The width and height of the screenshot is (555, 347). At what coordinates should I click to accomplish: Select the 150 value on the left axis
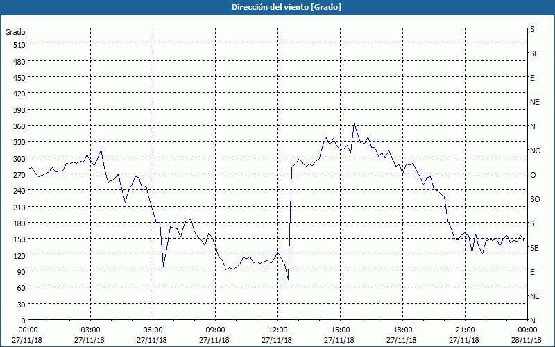tap(19, 239)
